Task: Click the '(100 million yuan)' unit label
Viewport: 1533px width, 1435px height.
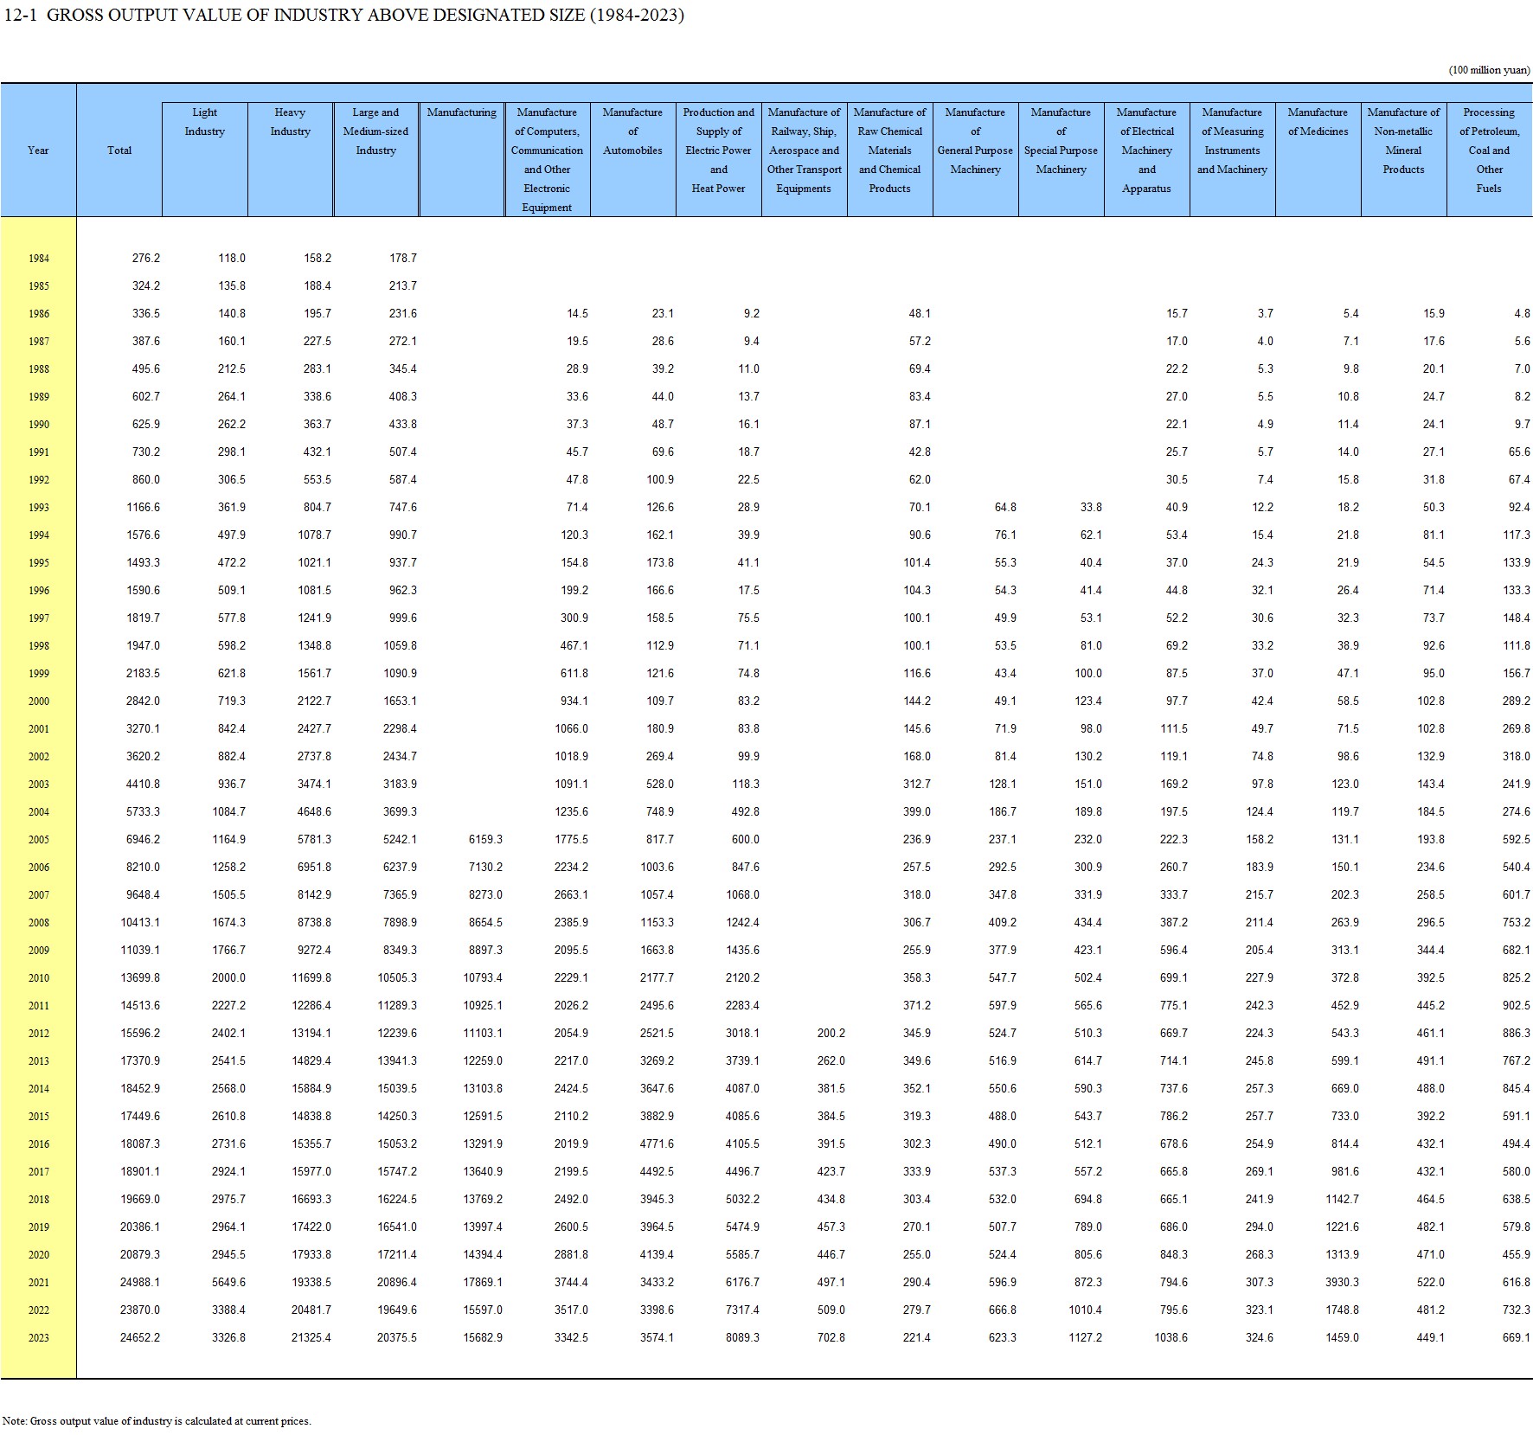Action: pyautogui.click(x=1489, y=70)
